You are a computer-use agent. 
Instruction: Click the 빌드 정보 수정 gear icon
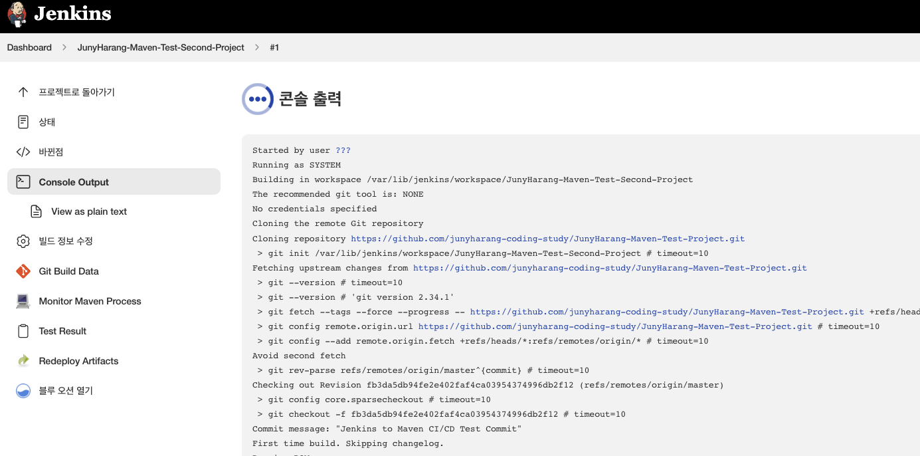(x=23, y=241)
